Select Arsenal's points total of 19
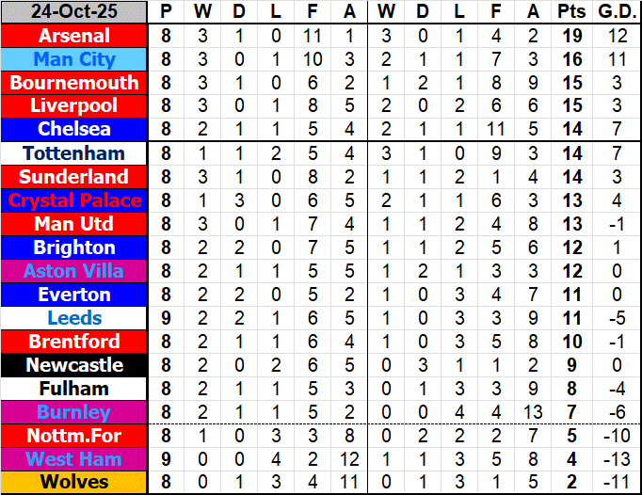The width and height of the screenshot is (642, 495). pyautogui.click(x=570, y=36)
